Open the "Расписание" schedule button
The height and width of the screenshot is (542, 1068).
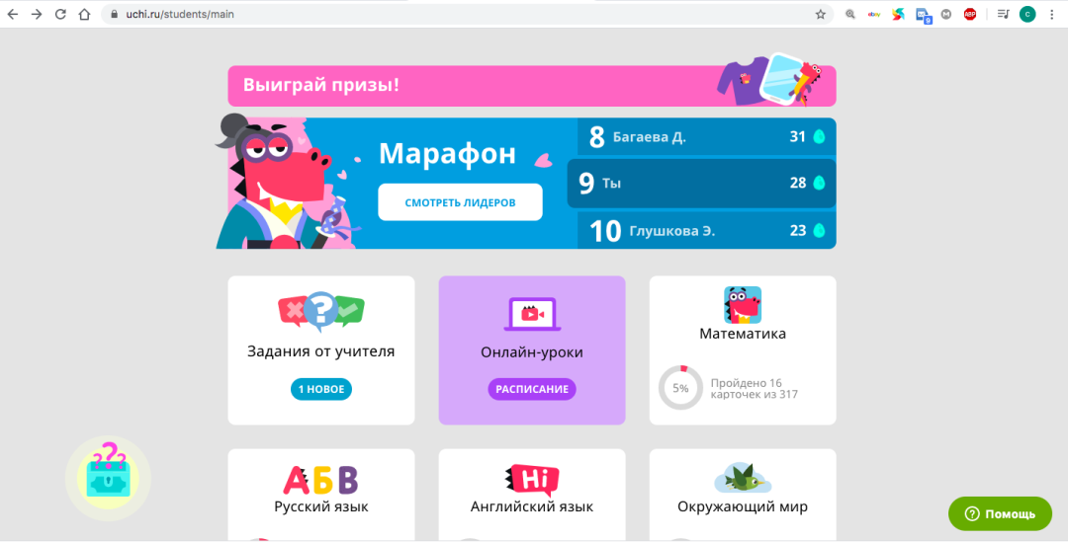pos(532,389)
